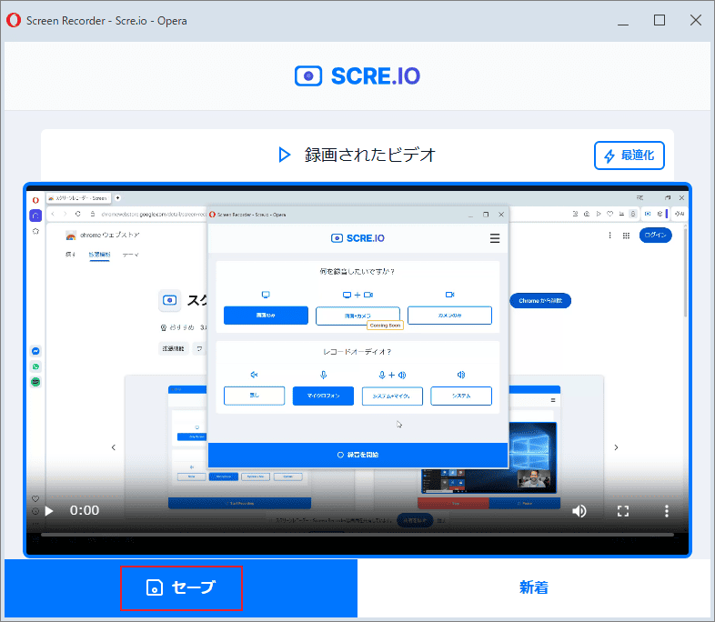Open the video's three-dot options menu
This screenshot has height=622, width=715.
pos(666,511)
